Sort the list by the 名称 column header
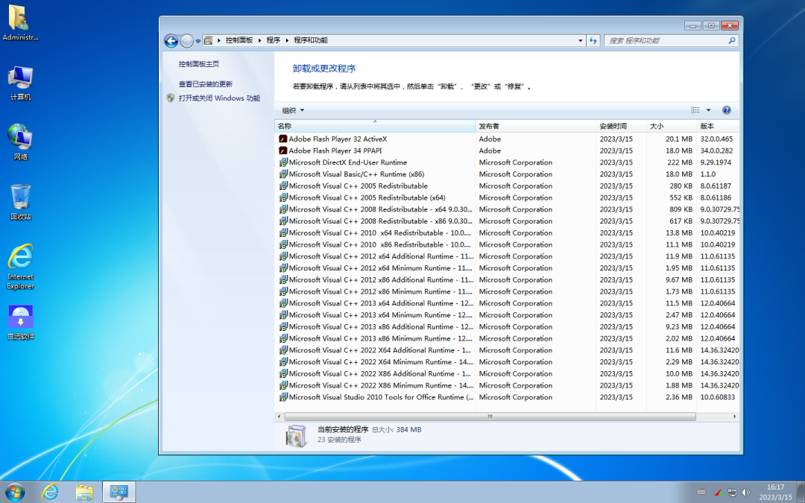The height and width of the screenshot is (503, 805). [373, 126]
